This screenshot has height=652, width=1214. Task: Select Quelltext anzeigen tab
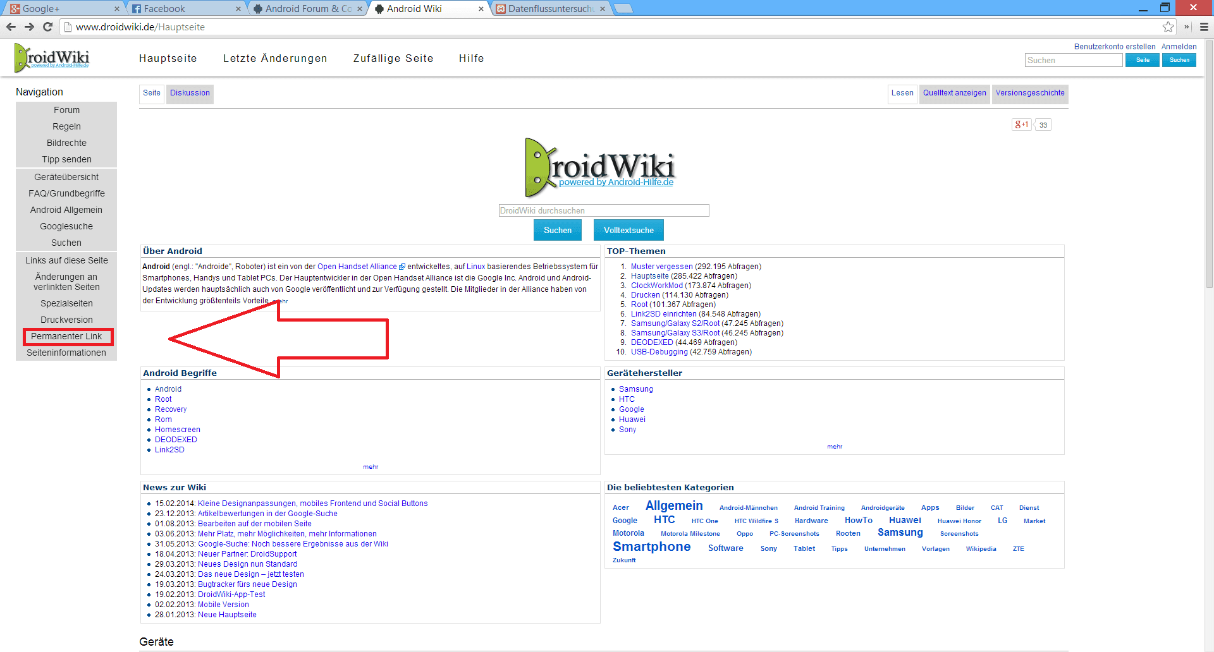point(954,93)
